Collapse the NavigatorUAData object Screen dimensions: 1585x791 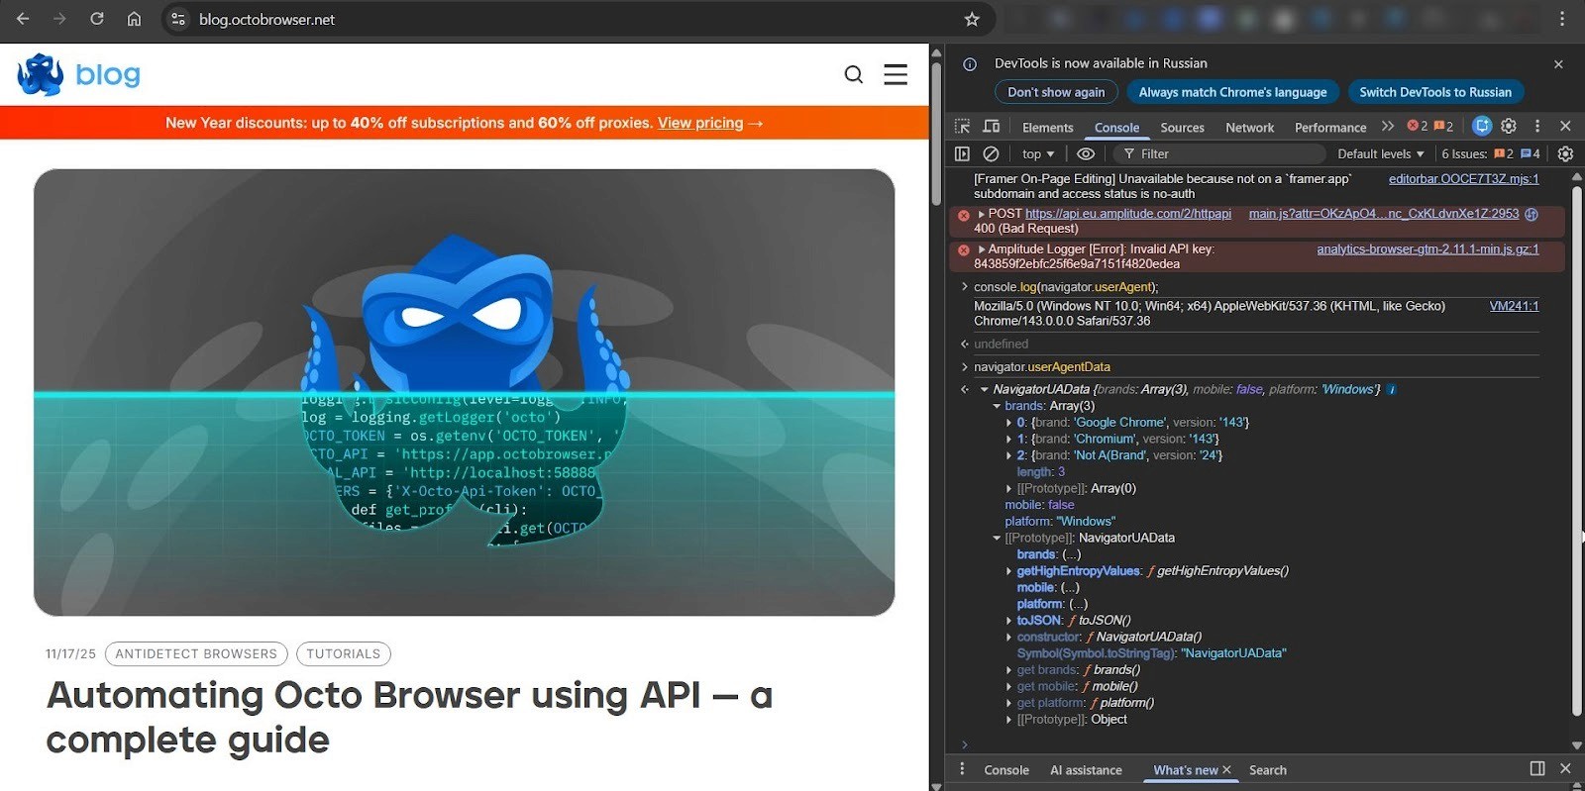(x=985, y=390)
